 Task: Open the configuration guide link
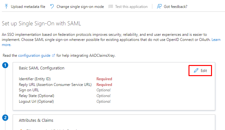34,55
